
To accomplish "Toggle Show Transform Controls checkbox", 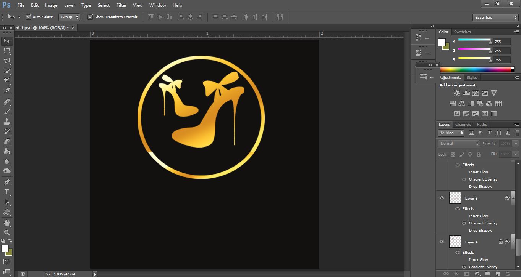I will (x=91, y=17).
